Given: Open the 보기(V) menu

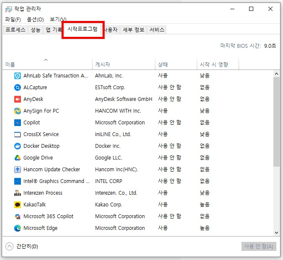Looking at the screenshot, I should coord(58,19).
